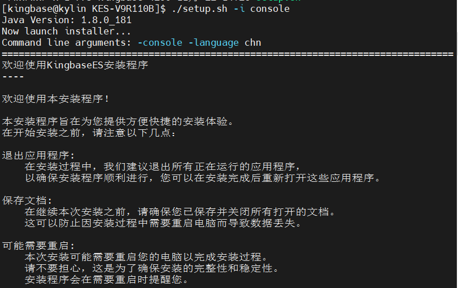Click the 保存文档 heading

(x=27, y=200)
